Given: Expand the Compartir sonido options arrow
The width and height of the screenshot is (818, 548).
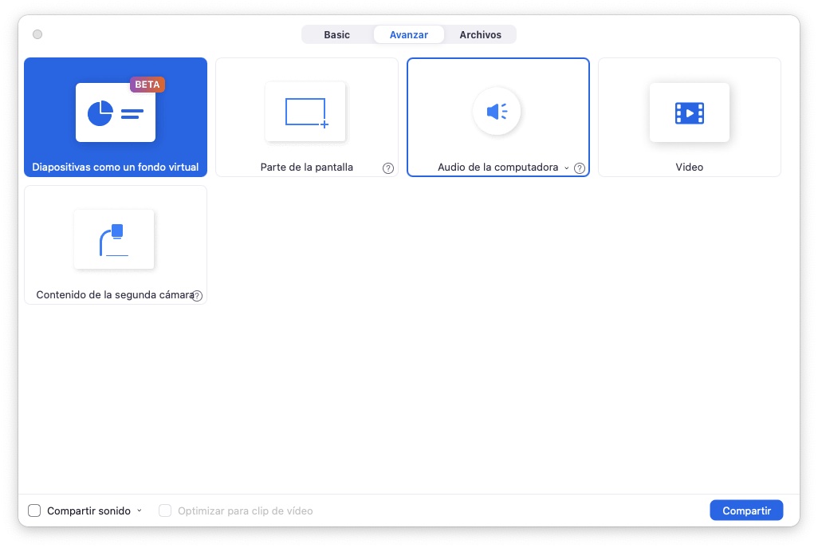Looking at the screenshot, I should [140, 511].
